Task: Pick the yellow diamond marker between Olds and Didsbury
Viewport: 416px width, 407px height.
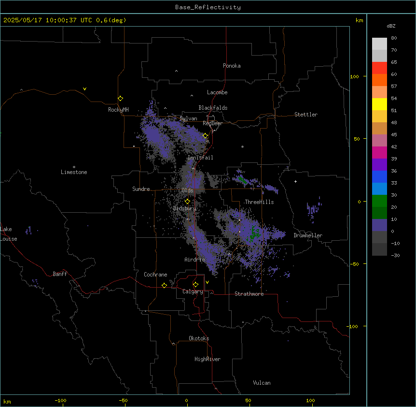Action: [187, 202]
